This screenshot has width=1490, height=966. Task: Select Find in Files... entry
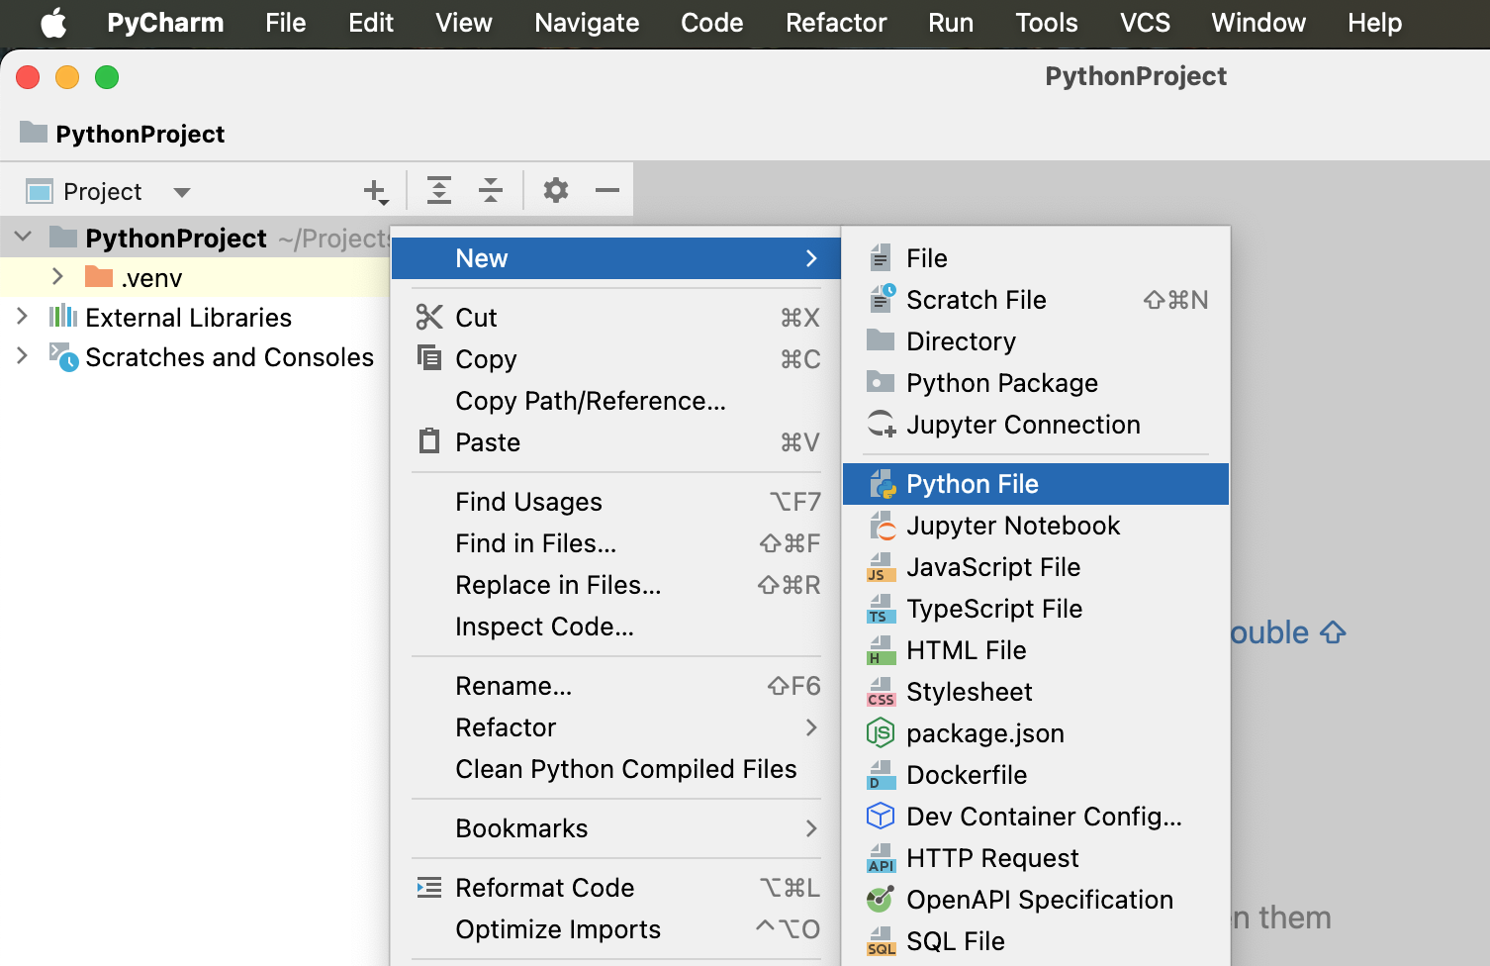click(x=615, y=543)
